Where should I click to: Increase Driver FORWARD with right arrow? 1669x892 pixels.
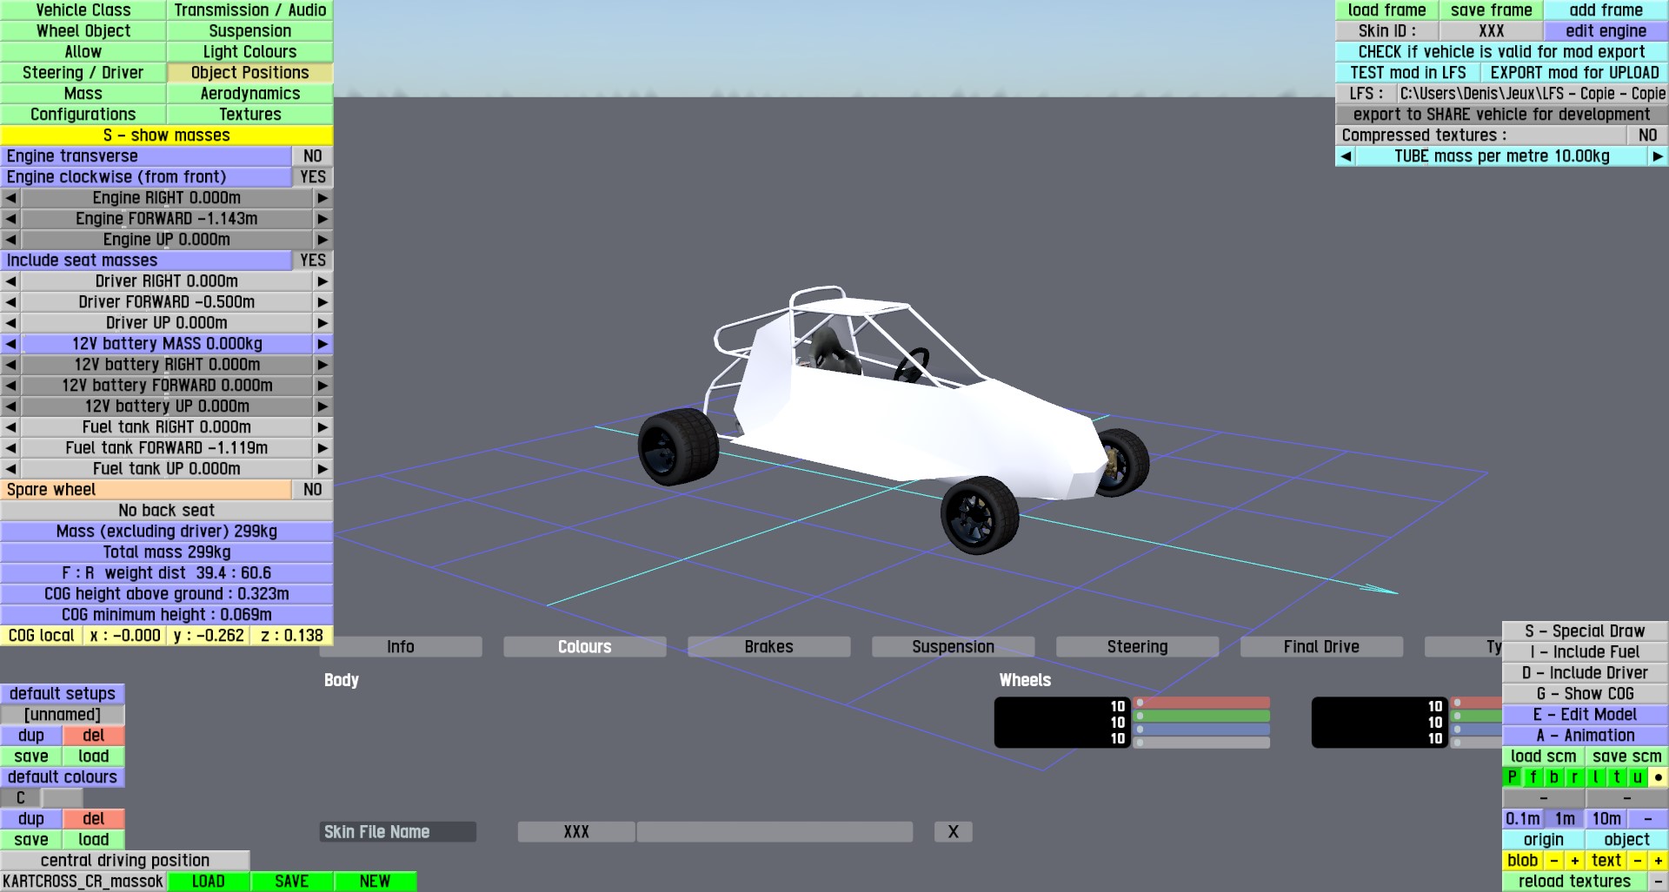coord(322,302)
